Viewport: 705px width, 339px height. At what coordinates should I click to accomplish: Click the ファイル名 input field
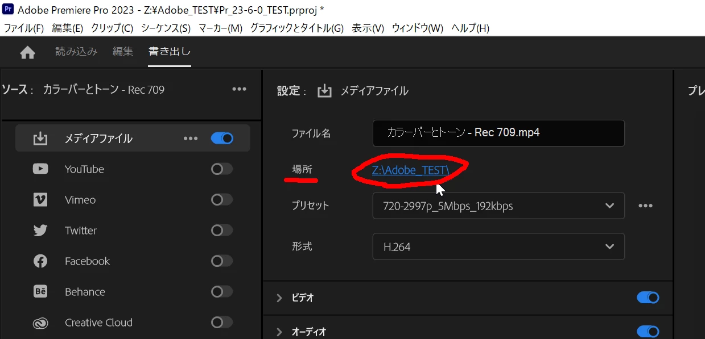(498, 133)
